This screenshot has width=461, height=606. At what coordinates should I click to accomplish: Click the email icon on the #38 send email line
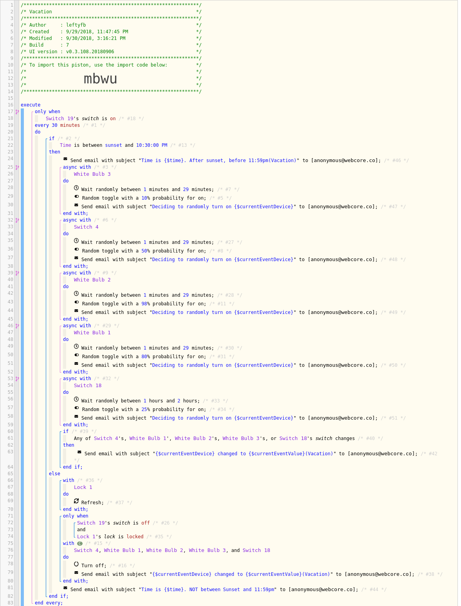pyautogui.click(x=76, y=573)
